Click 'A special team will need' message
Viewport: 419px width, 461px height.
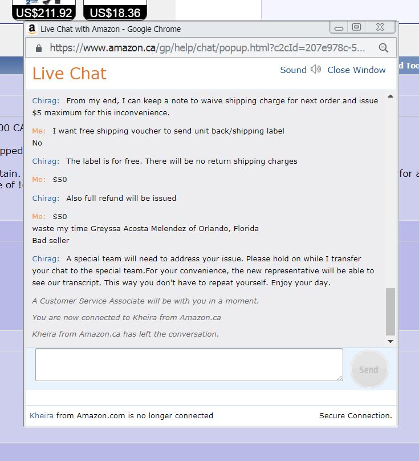[x=204, y=270]
